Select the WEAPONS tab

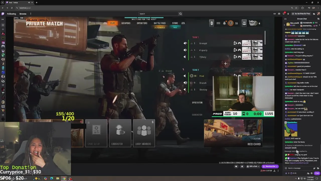(x=126, y=23)
